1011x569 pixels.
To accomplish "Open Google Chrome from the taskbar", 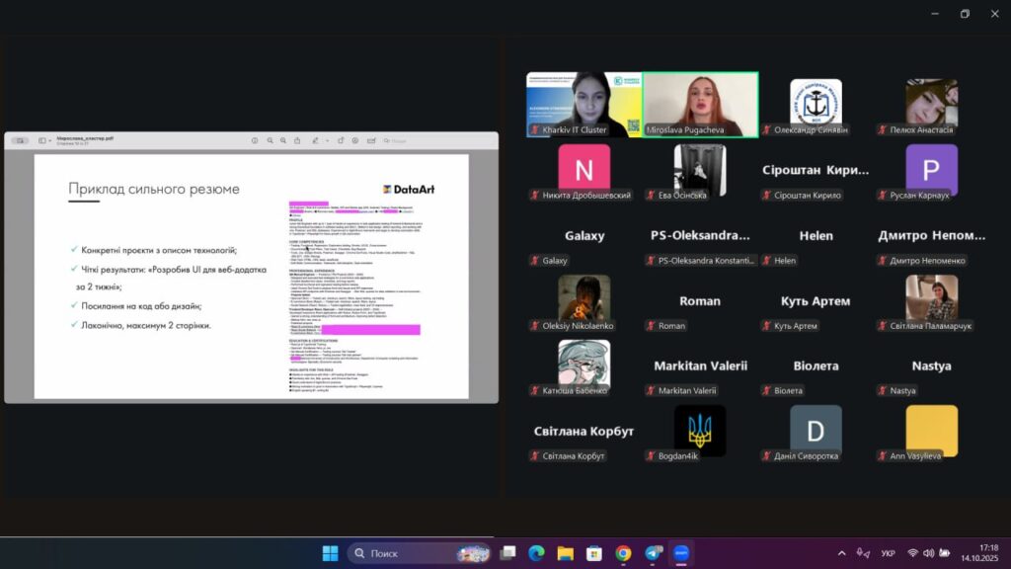I will [x=623, y=553].
